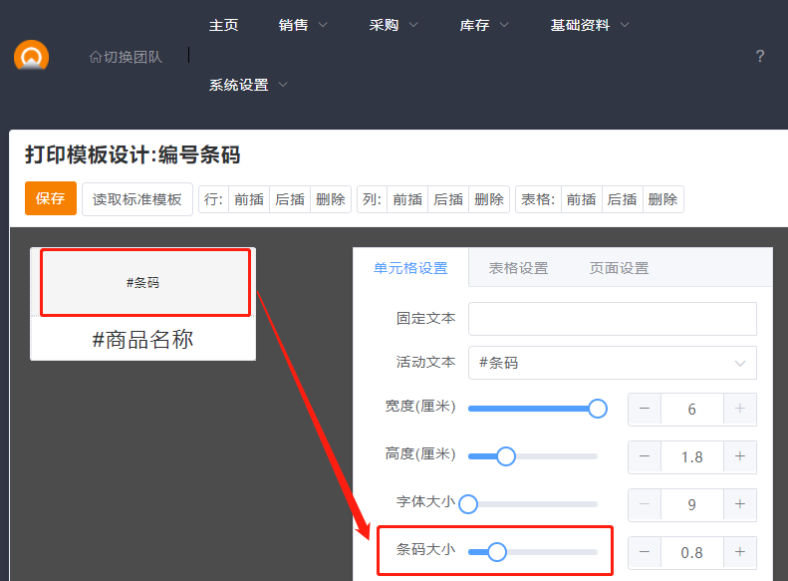Decrease 条码大小 with the minus button
The height and width of the screenshot is (581, 788).
click(645, 552)
